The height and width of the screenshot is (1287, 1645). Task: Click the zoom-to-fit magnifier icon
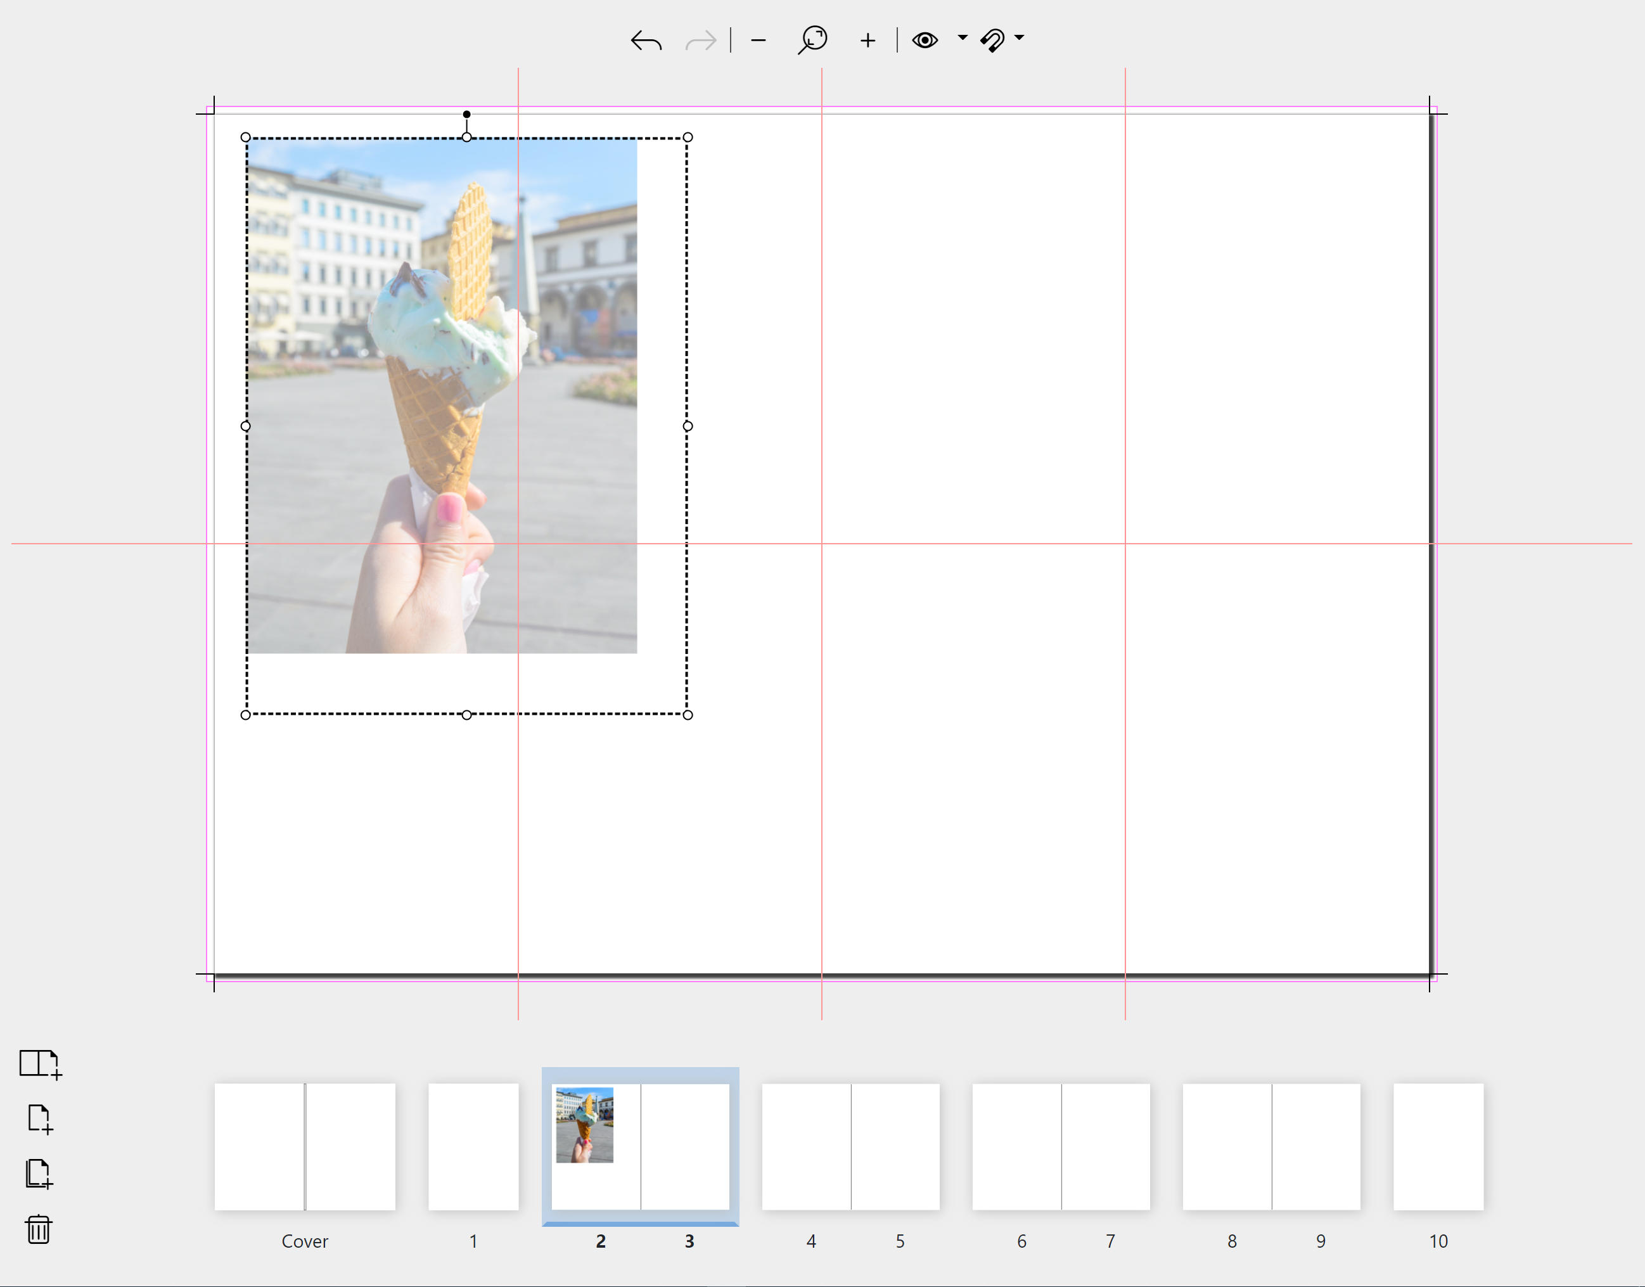click(x=812, y=39)
